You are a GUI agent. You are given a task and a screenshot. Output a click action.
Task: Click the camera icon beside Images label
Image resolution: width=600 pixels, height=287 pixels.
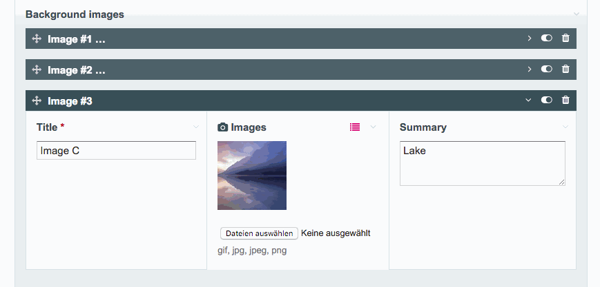click(x=223, y=127)
